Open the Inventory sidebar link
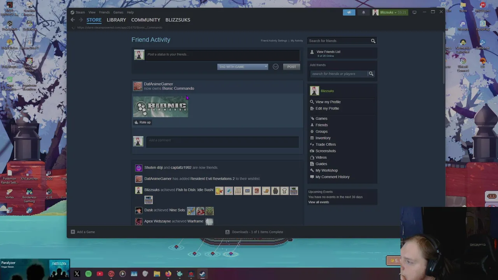This screenshot has width=498, height=280. click(x=323, y=138)
